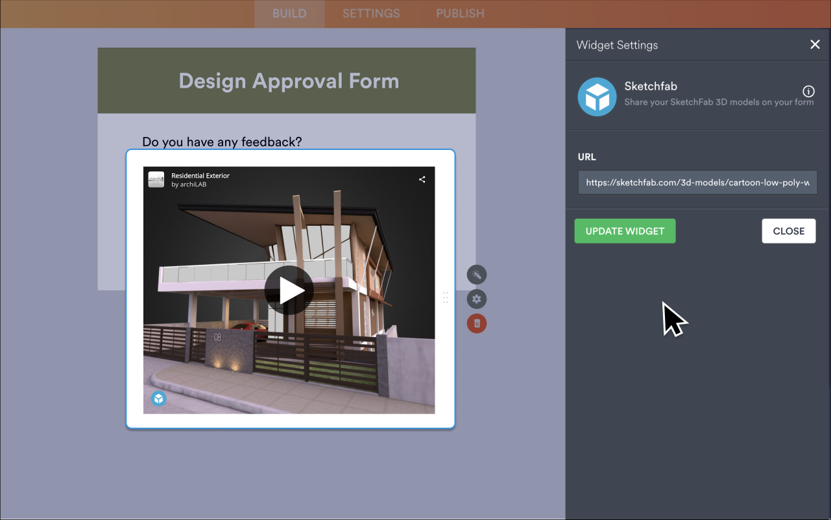Click the Design Approval Form heading
The image size is (831, 520).
(x=288, y=80)
